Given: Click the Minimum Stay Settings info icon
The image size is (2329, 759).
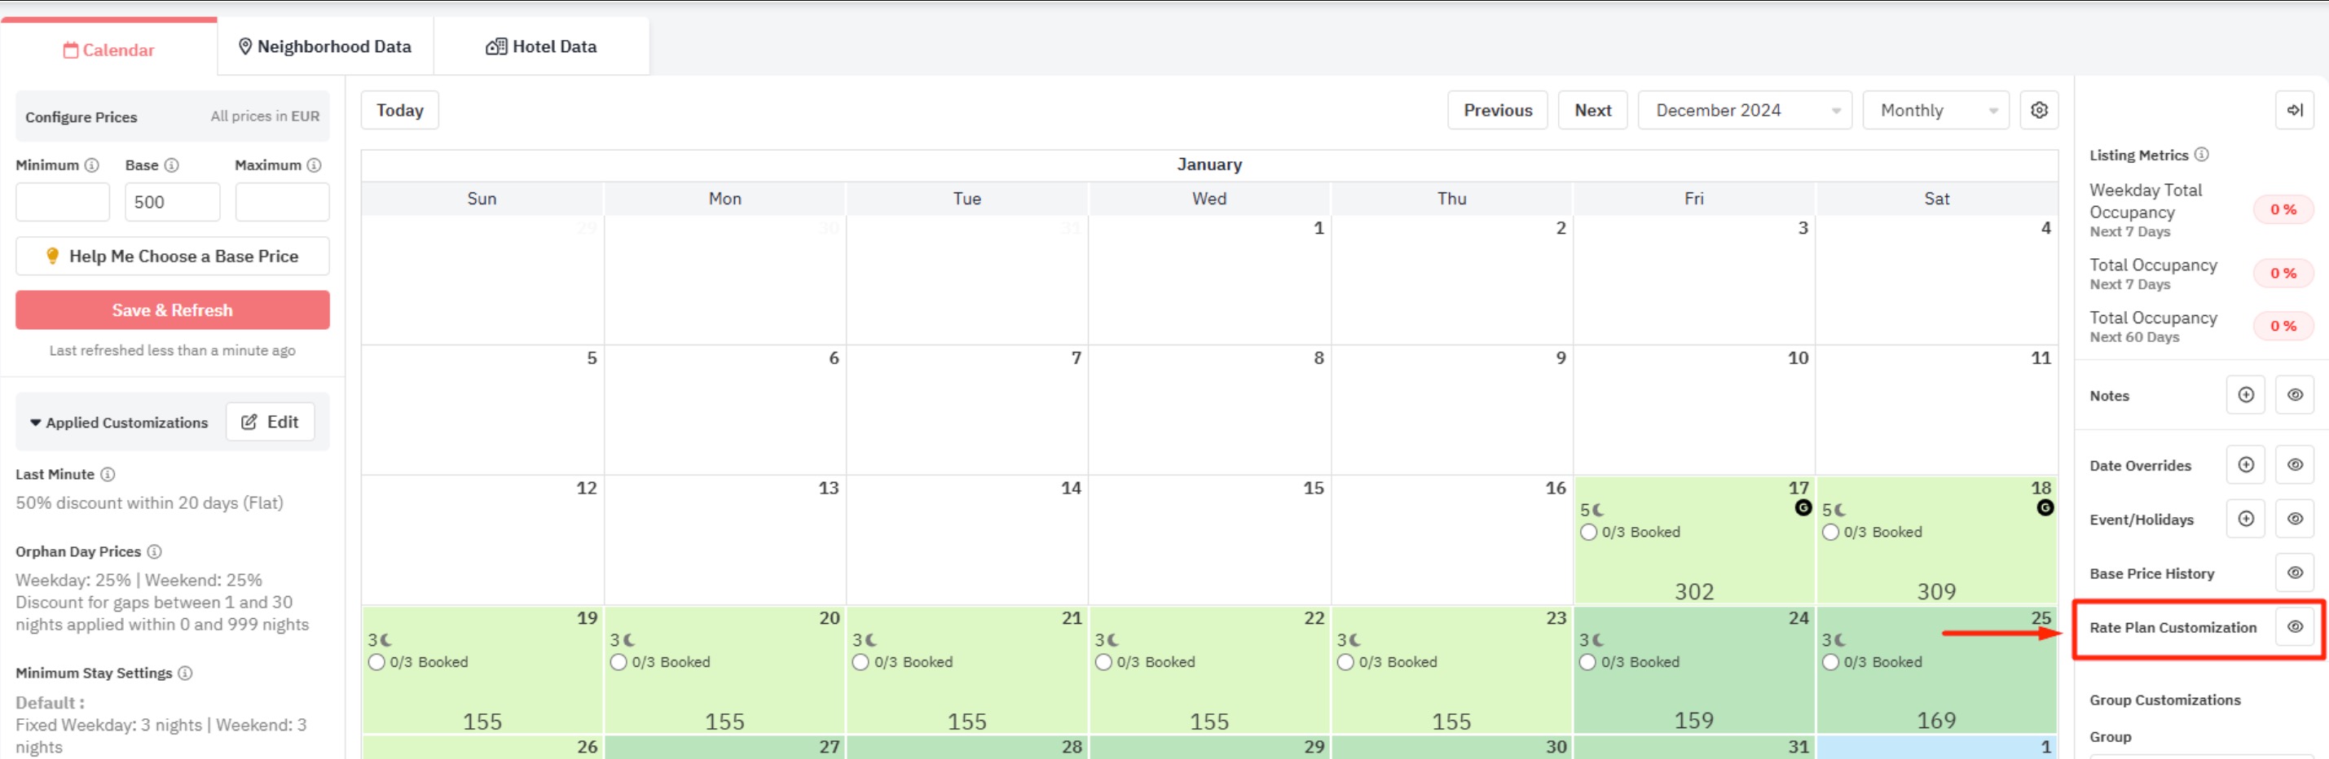Looking at the screenshot, I should tap(185, 673).
